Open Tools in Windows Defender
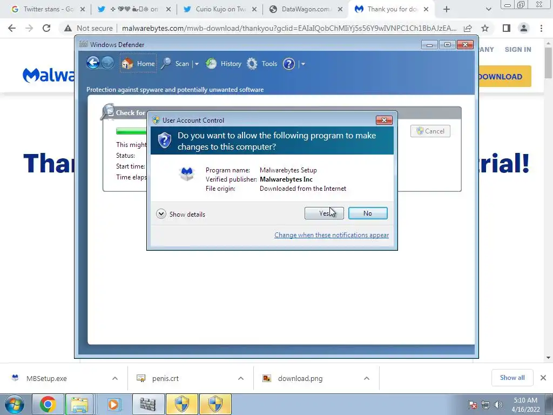The width and height of the screenshot is (553, 415). click(262, 64)
